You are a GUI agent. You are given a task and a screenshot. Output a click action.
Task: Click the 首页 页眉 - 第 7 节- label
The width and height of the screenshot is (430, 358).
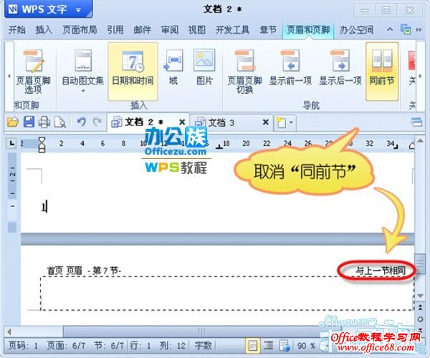[84, 271]
